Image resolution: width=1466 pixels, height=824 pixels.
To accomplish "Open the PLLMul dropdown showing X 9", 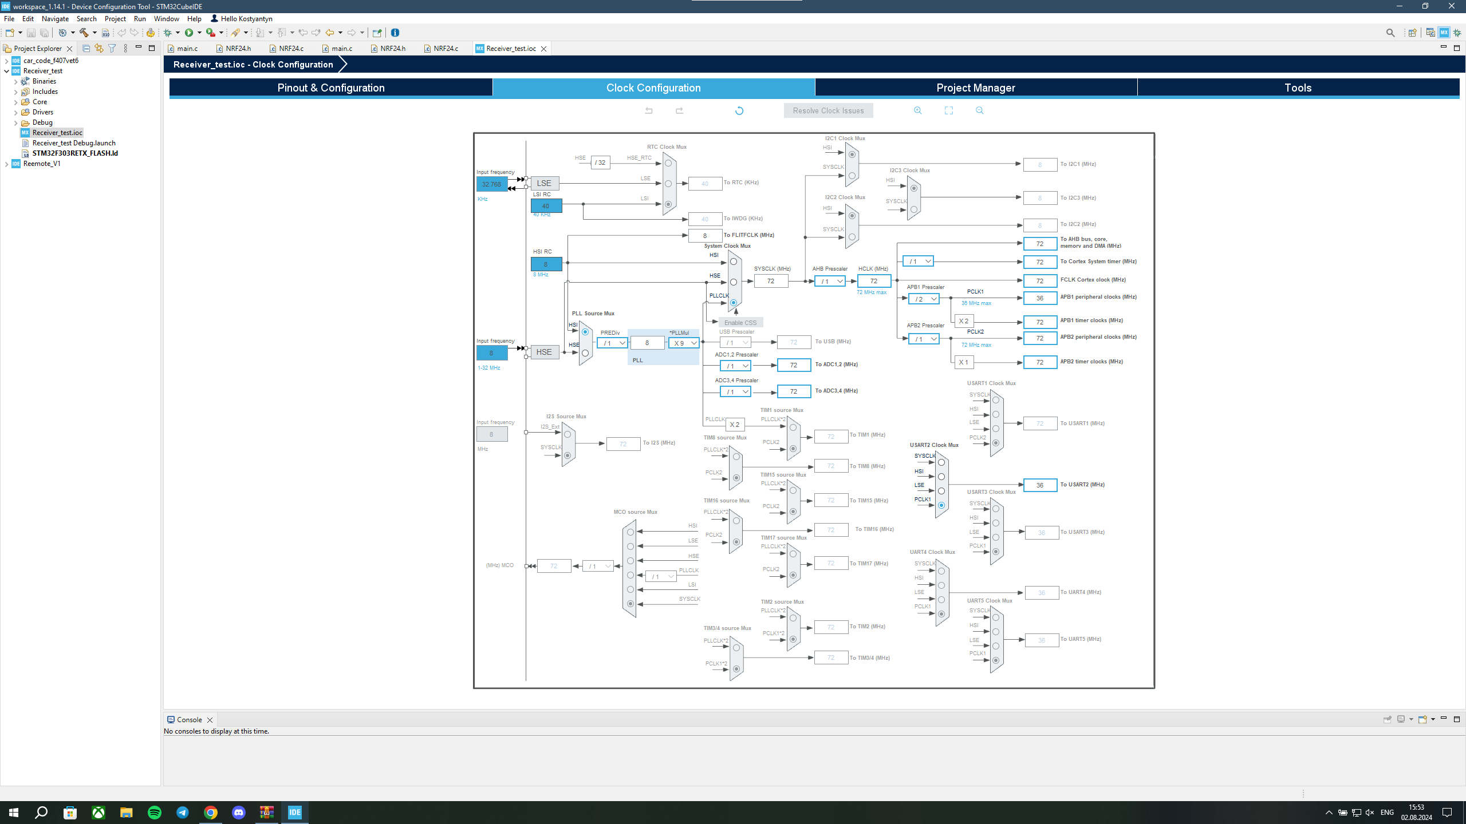I will (684, 343).
